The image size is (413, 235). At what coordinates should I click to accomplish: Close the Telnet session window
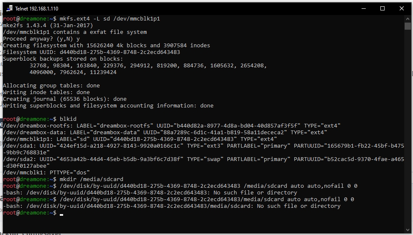402,8
